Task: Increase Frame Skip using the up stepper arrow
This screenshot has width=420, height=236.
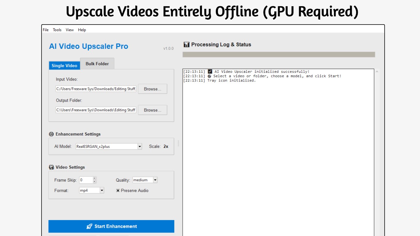Action: (95, 178)
